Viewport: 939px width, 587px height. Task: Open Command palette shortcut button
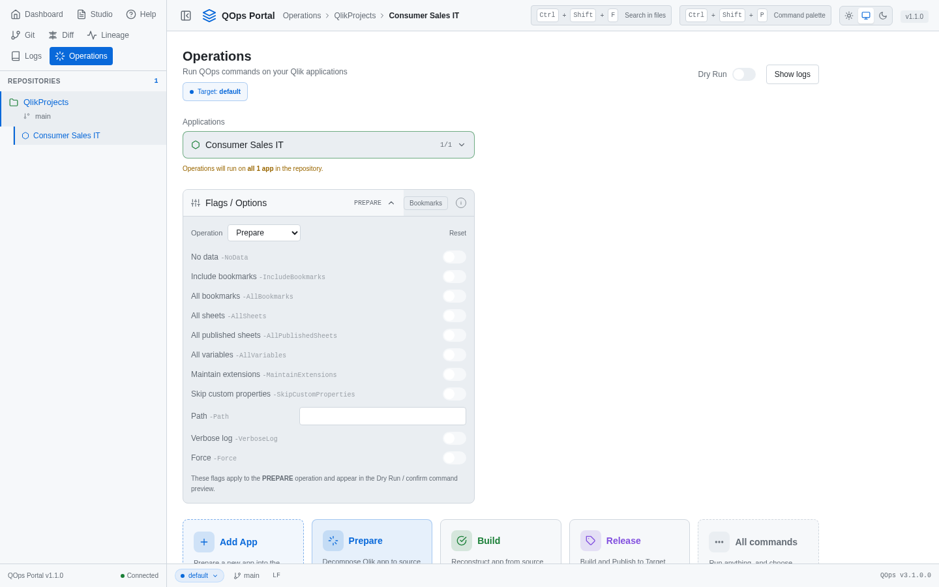(755, 16)
